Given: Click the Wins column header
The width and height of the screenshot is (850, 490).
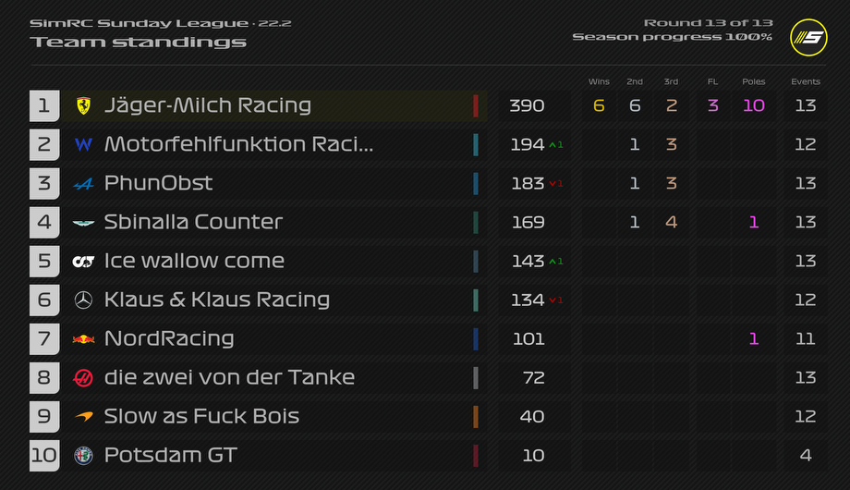Looking at the screenshot, I should (x=599, y=82).
